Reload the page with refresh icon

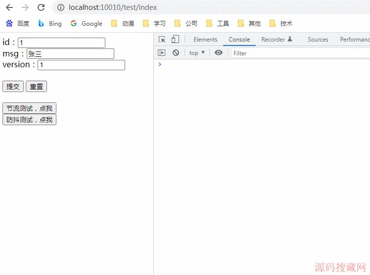click(41, 7)
